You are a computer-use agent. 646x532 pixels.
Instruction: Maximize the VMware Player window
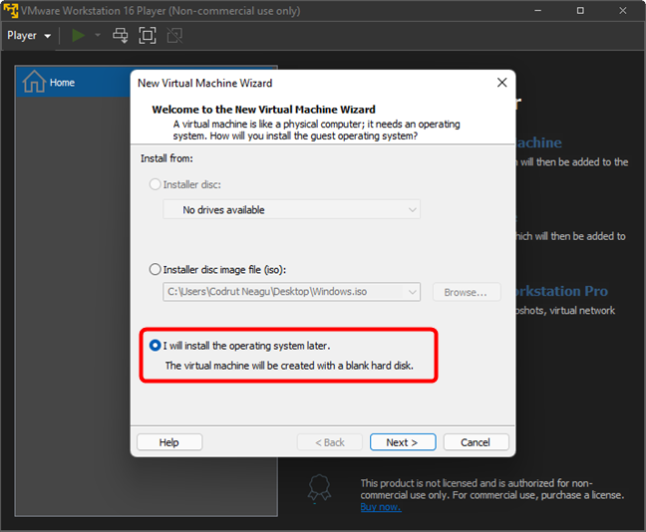pos(580,10)
